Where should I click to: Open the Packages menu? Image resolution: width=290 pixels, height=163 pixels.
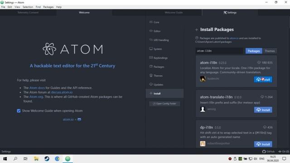tap(48, 7)
